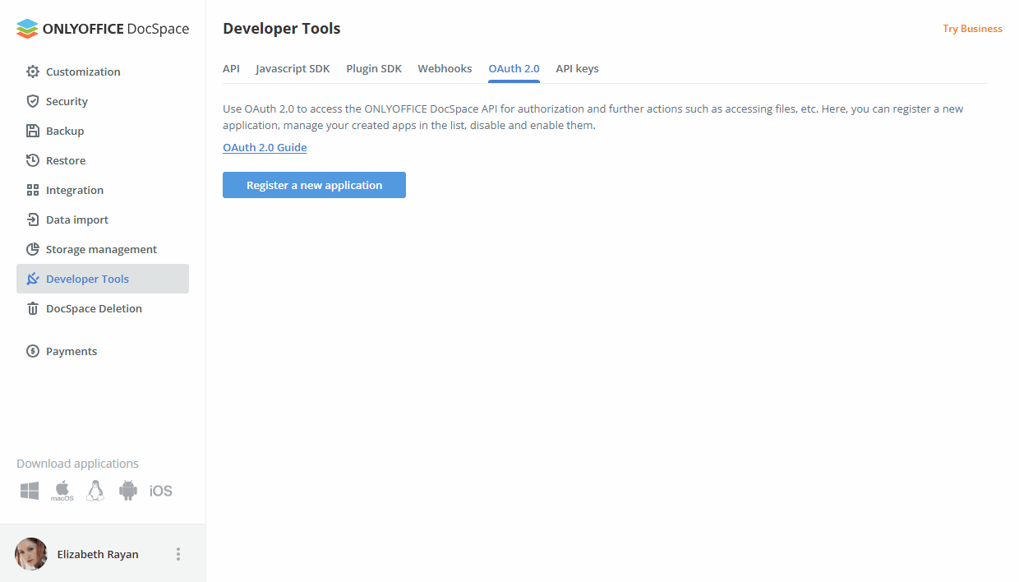
Task: Click Elizabeth Rayan's profile avatar
Action: tap(30, 553)
